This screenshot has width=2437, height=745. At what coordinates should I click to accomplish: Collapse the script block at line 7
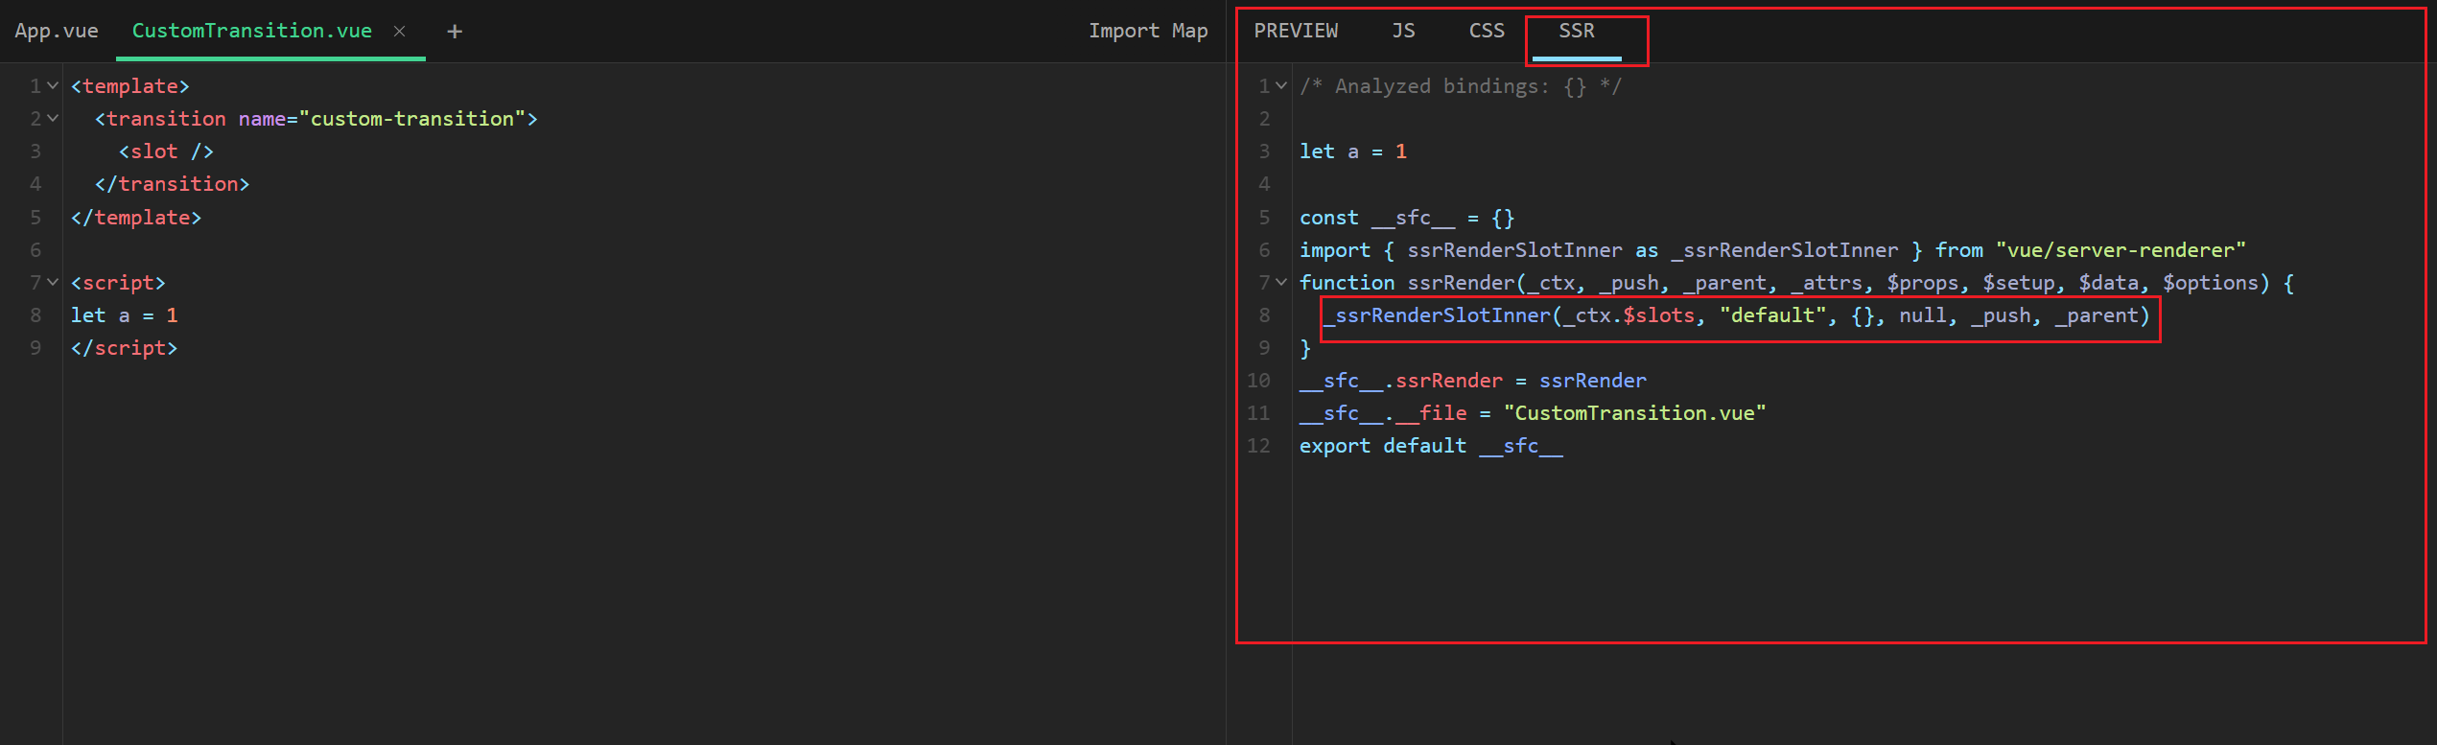54,283
